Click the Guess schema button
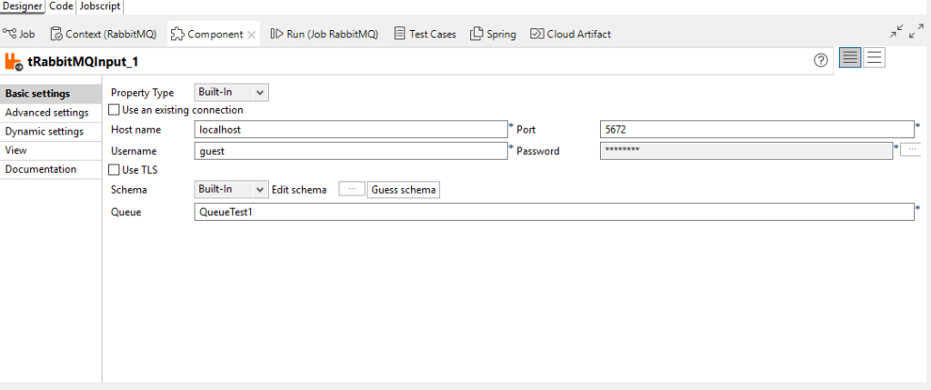Viewport: 931px width, 390px height. (x=404, y=190)
